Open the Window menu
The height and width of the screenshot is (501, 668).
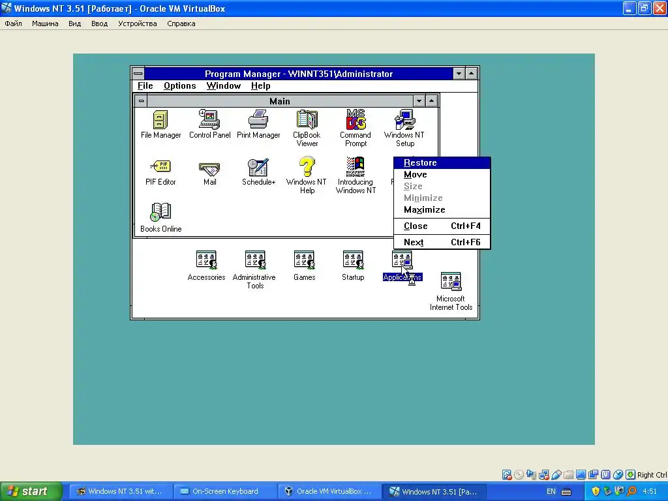pos(224,86)
